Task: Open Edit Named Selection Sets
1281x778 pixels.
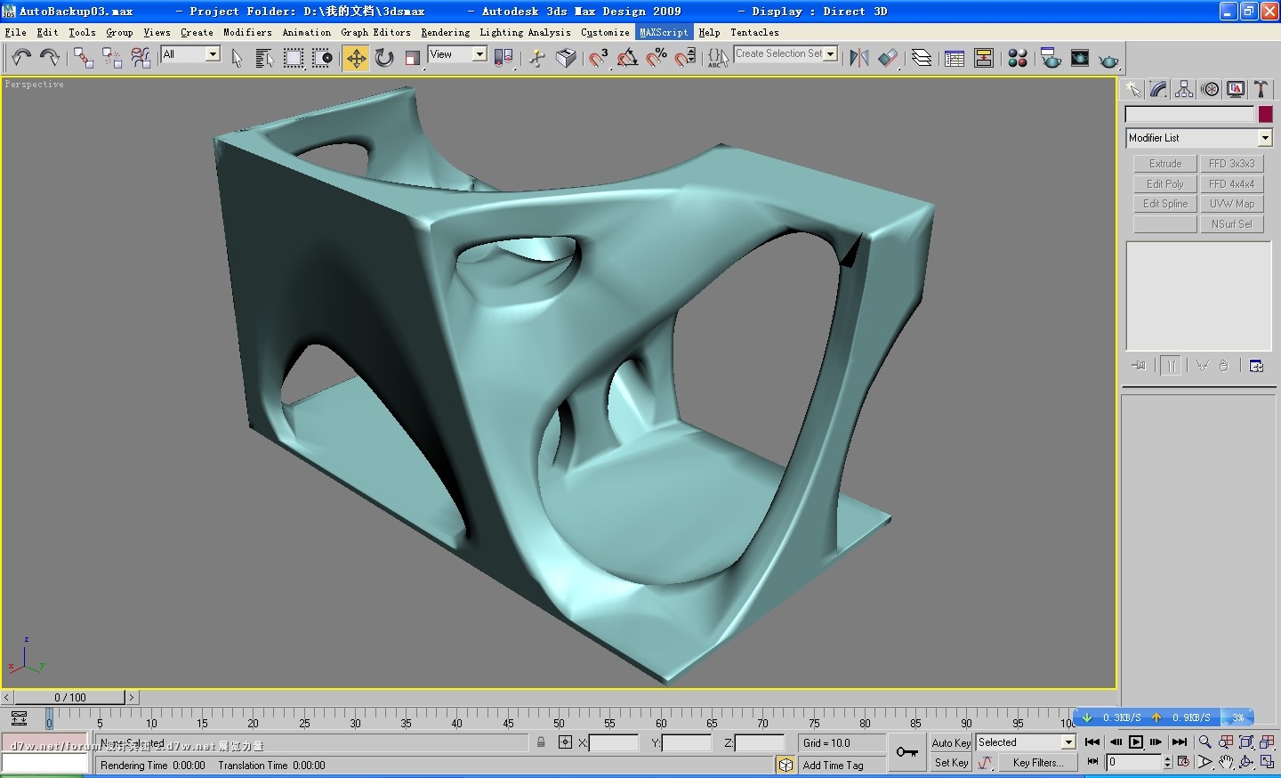Action: tap(718, 58)
